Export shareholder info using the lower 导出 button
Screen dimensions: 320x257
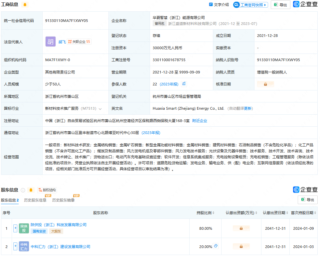pyautogui.click(x=308, y=200)
